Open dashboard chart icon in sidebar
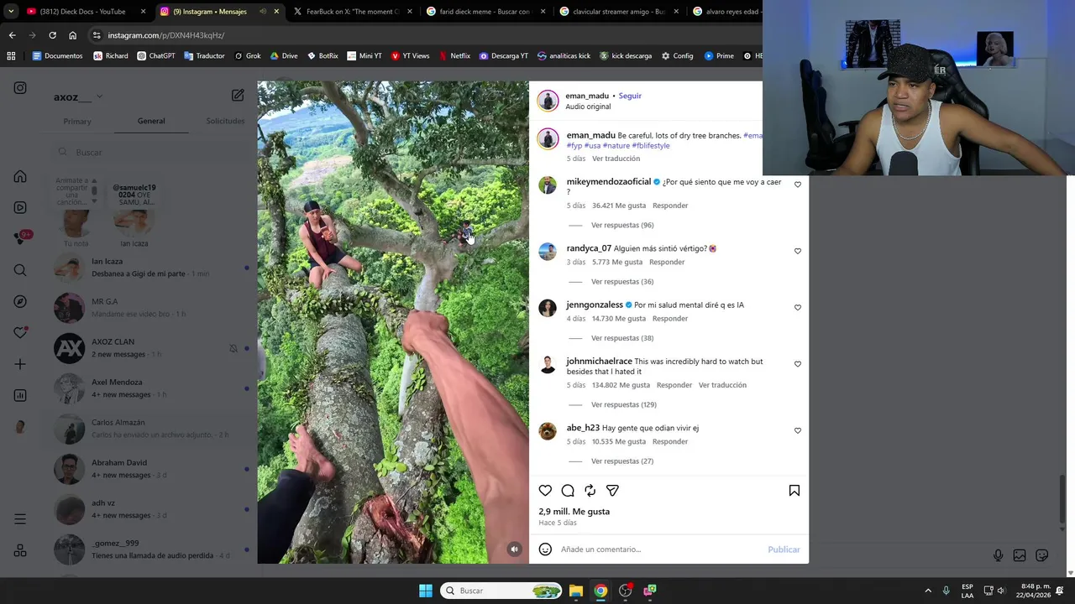This screenshot has width=1075, height=604. click(x=20, y=395)
